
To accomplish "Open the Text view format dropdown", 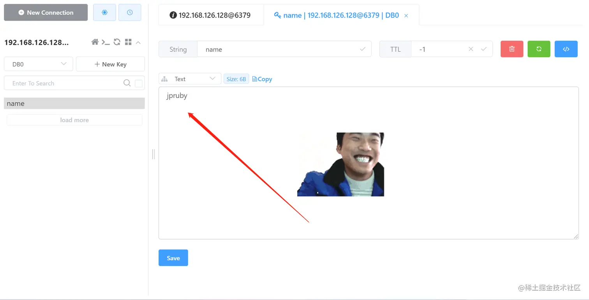I will (x=190, y=78).
